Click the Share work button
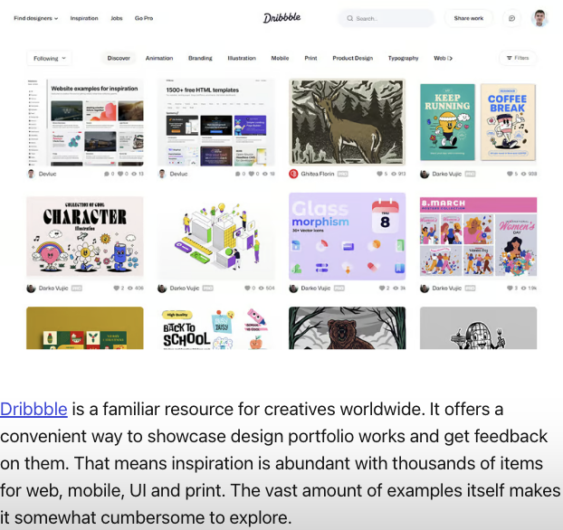Screen dimensions: 563x530 coord(469,18)
